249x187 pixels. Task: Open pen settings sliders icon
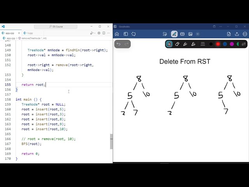[x=244, y=44]
